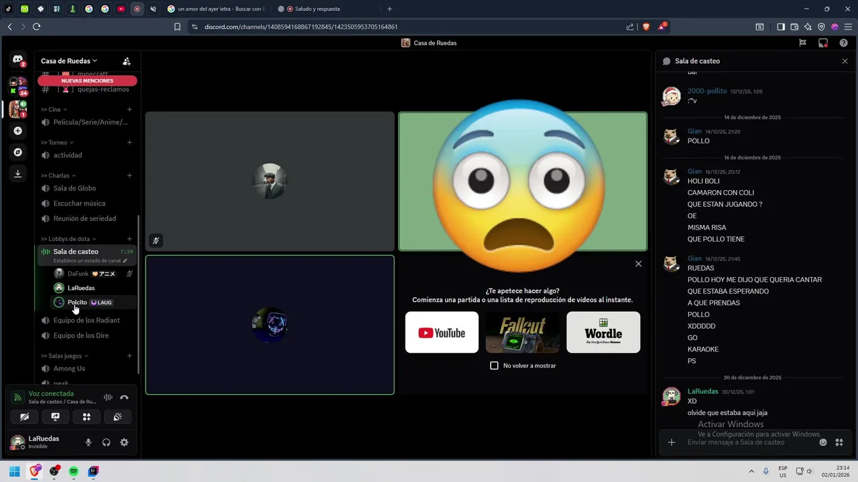
Task: Reload the page in the browser
Action: [36, 27]
